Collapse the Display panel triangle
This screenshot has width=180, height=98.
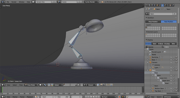pyautogui.click(x=146, y=40)
